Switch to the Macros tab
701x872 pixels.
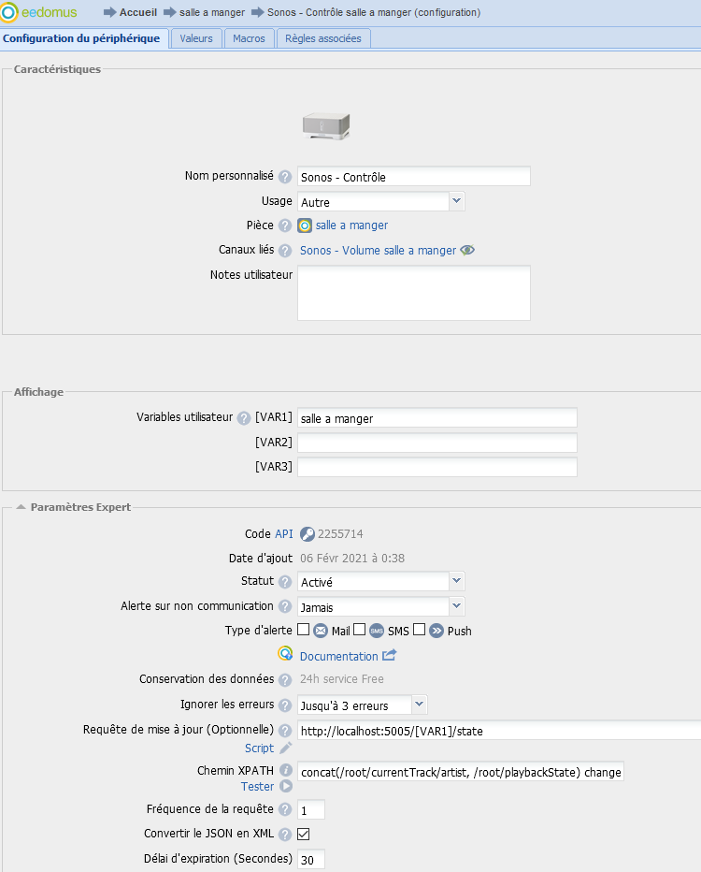[249, 38]
